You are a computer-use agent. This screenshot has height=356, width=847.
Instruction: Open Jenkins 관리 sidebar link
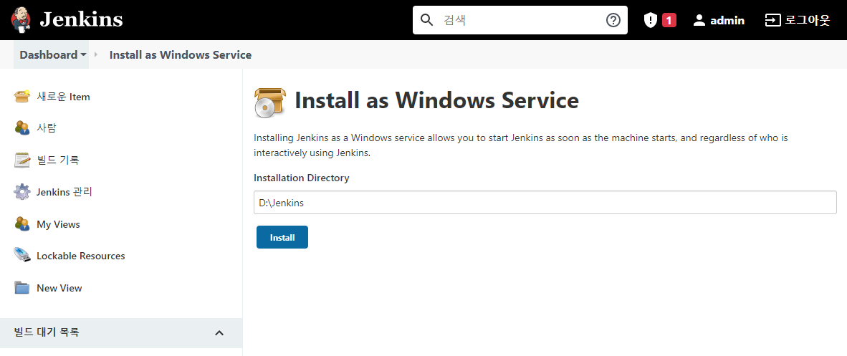point(64,192)
